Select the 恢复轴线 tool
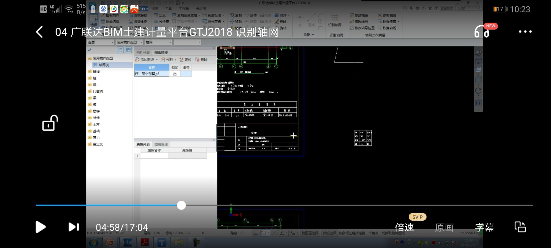This screenshot has width=551, height=248. pyautogui.click(x=387, y=28)
